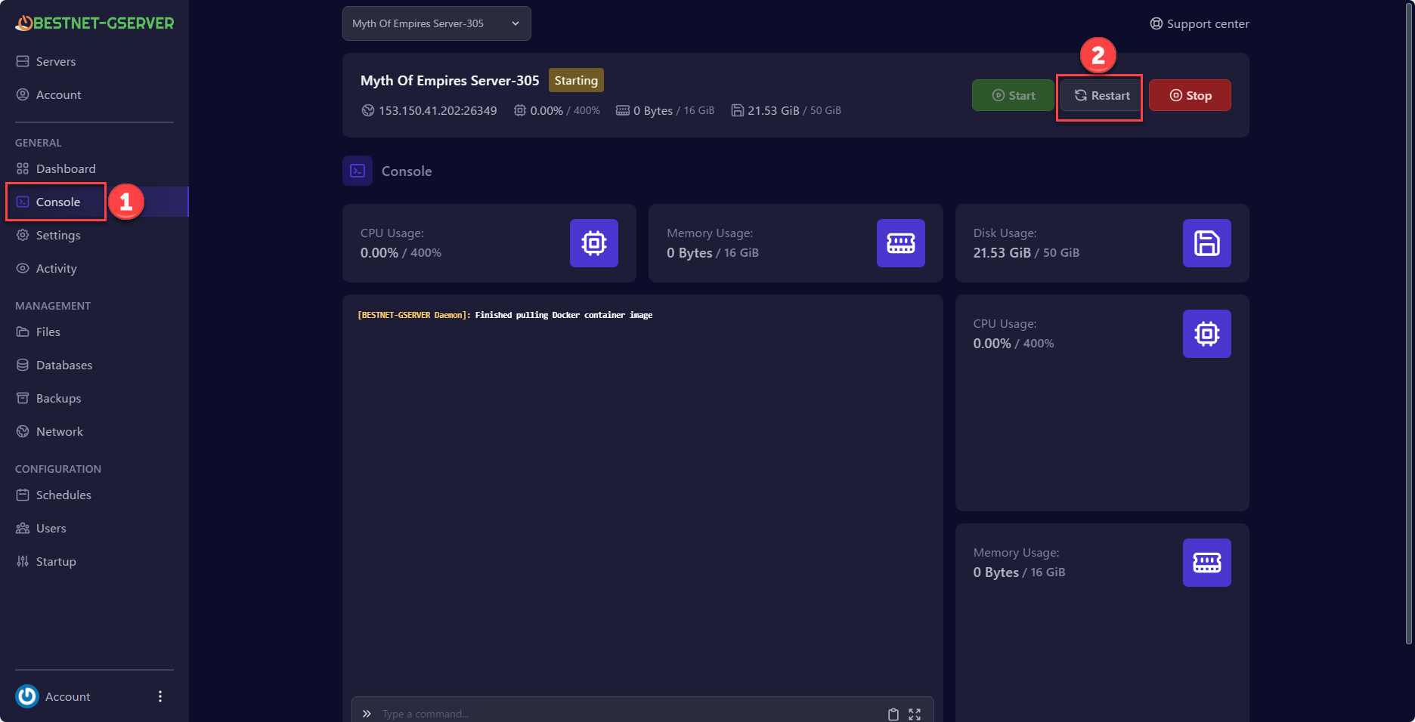
Task: Click the Console heading terminal icon
Action: pos(358,171)
